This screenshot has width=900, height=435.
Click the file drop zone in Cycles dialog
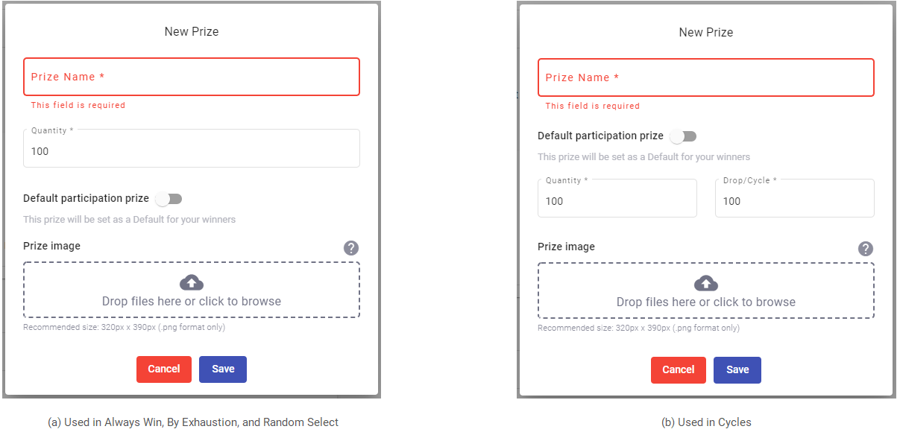[705, 290]
